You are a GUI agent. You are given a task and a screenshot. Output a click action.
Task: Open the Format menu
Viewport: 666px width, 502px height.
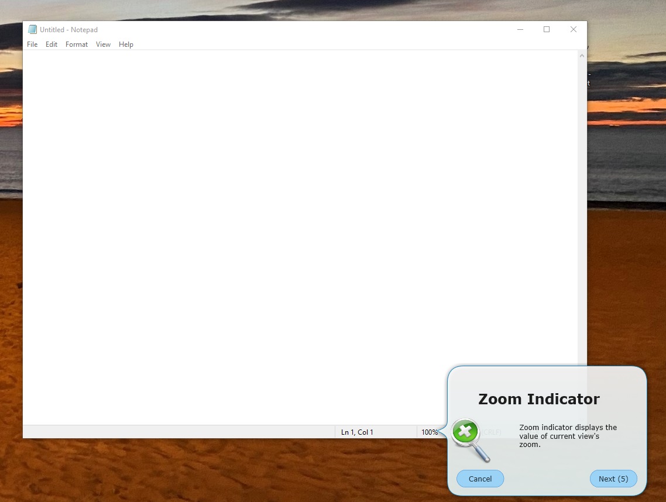coord(77,44)
